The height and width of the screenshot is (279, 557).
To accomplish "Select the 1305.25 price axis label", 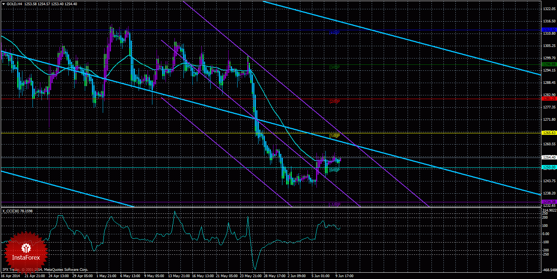I will pos(550,46).
